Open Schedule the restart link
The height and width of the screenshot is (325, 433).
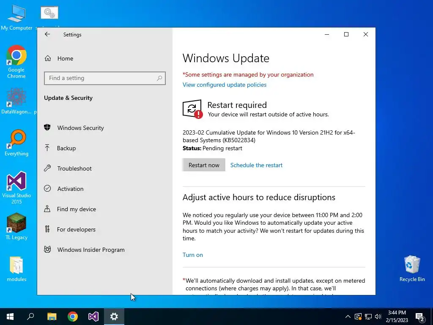coord(256,165)
